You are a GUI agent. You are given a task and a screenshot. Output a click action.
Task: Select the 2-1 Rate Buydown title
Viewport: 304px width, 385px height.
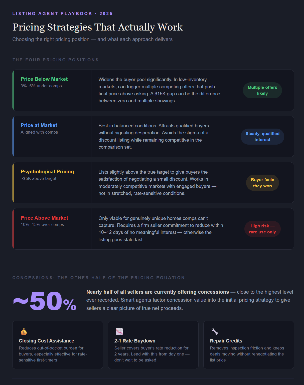(x=135, y=341)
